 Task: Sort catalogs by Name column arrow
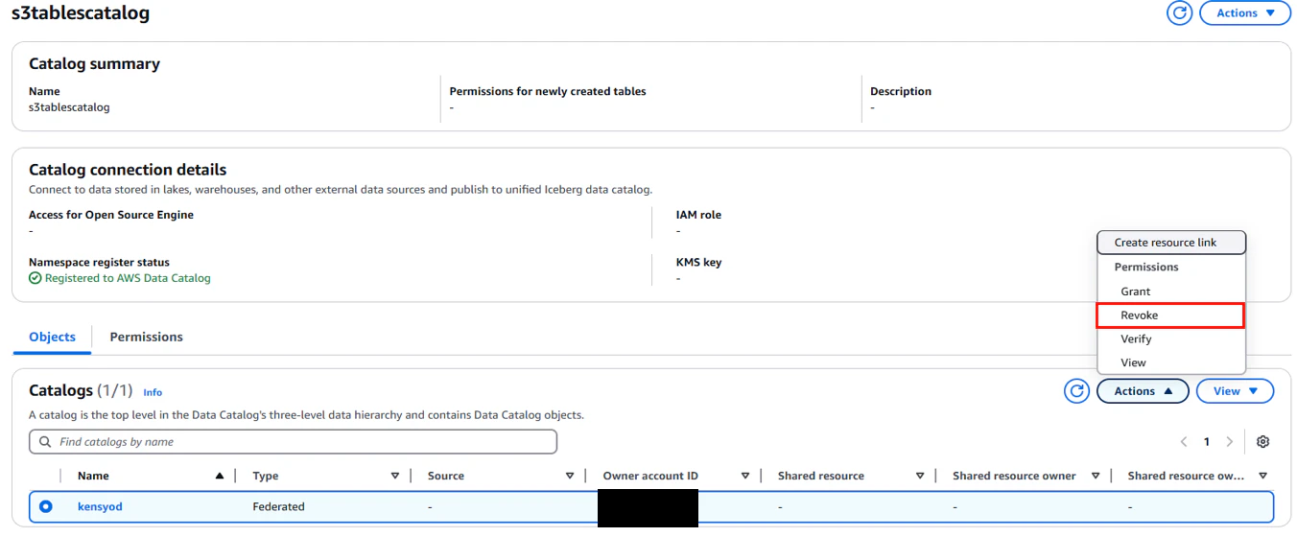[220, 476]
